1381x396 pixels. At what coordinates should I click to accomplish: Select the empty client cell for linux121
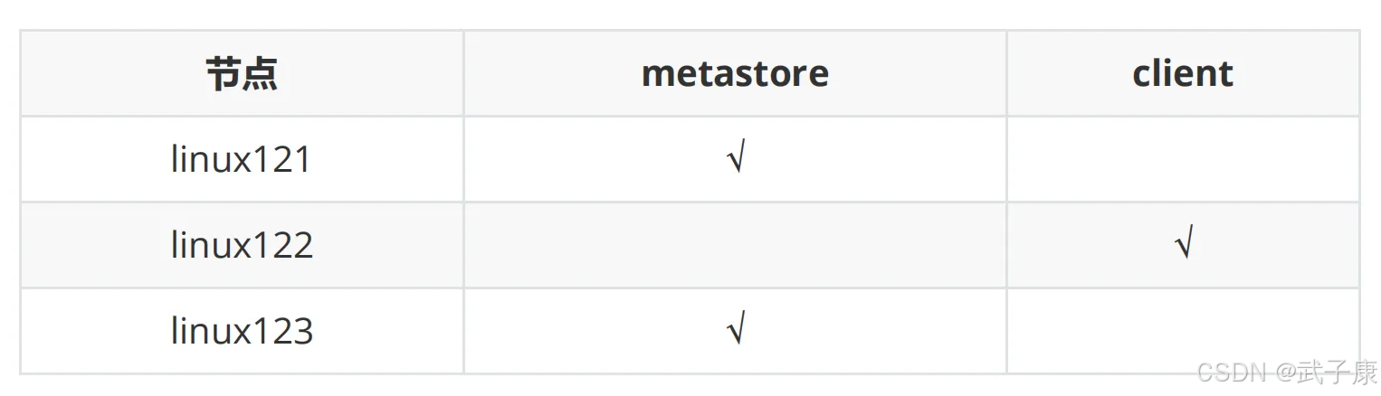[x=1183, y=159]
